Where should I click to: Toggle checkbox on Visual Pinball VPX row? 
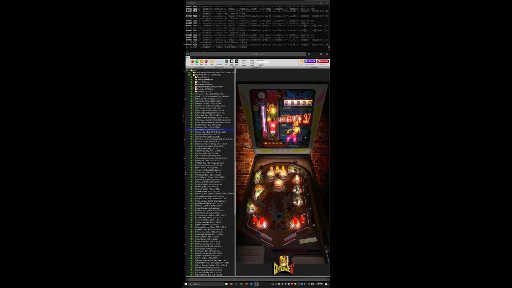(x=192, y=75)
